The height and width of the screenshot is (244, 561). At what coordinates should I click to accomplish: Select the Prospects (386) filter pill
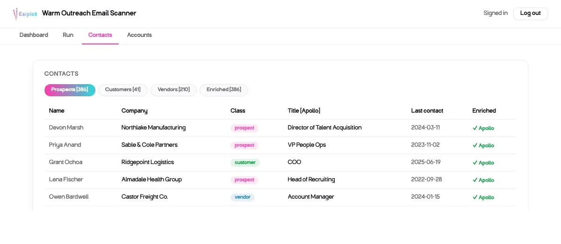(70, 90)
